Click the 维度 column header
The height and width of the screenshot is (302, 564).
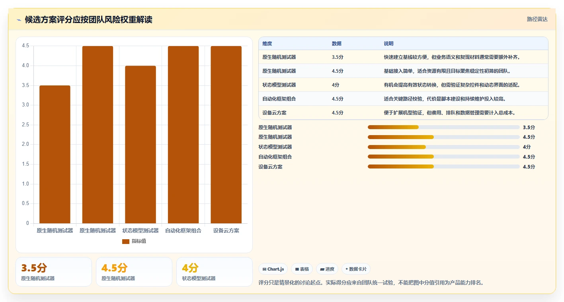[x=267, y=44]
